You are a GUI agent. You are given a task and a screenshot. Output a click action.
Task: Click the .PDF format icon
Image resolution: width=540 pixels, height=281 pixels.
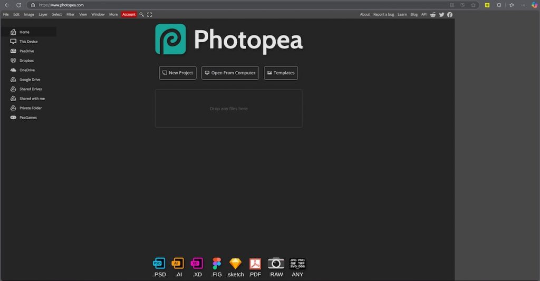coord(255,264)
